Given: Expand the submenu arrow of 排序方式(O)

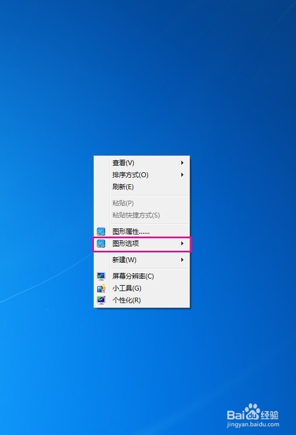Looking at the screenshot, I should coord(182,175).
